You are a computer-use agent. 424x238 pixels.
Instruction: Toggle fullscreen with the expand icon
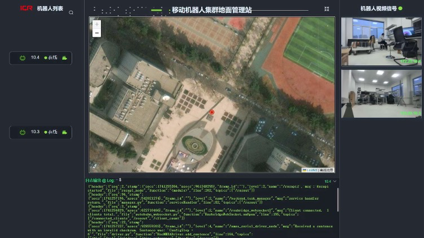[x=327, y=9]
